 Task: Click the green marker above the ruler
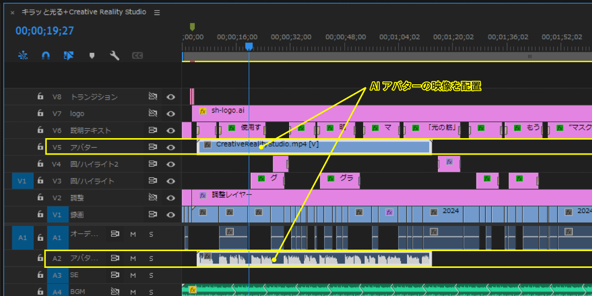click(192, 27)
